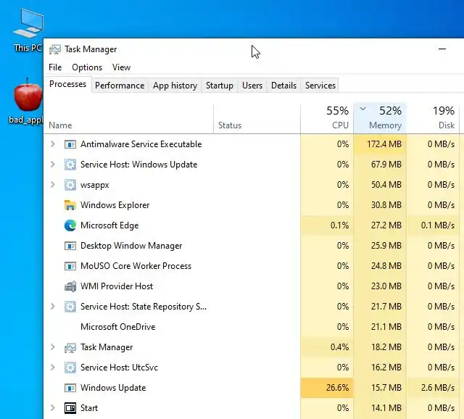
Task: Click the 172.4 MB memory value
Action: click(384, 144)
